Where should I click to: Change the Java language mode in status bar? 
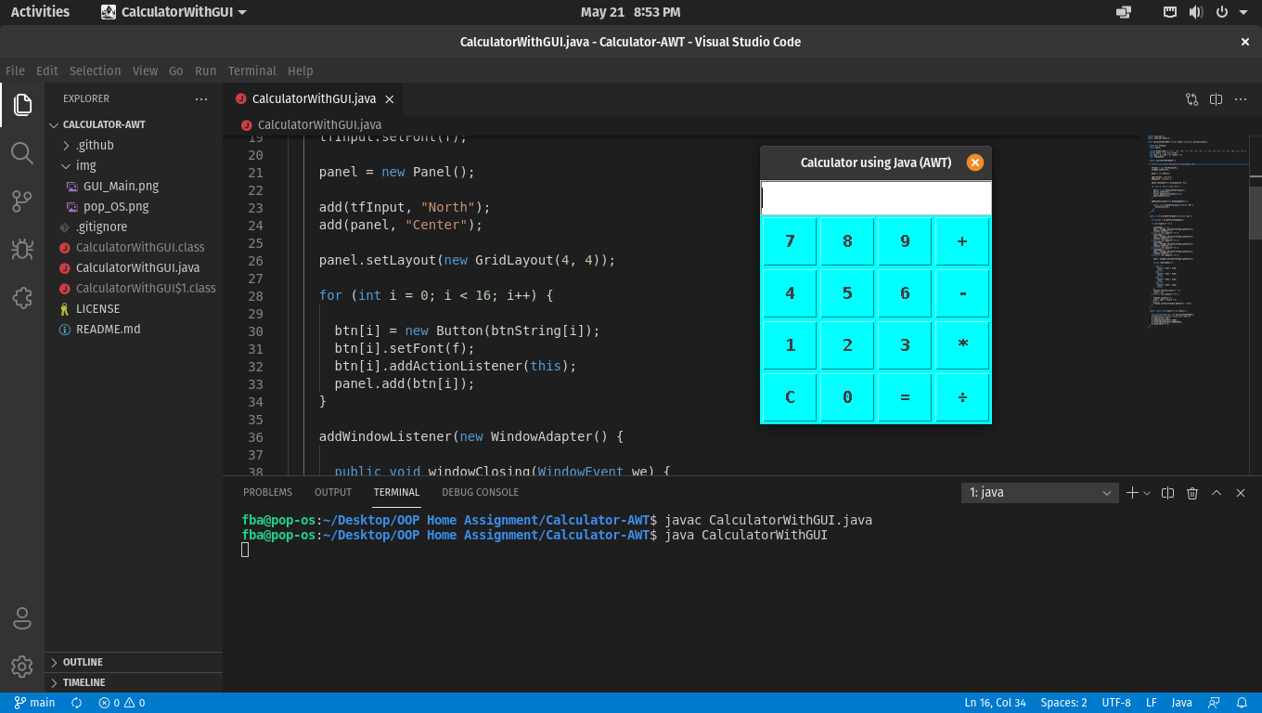[1181, 703]
